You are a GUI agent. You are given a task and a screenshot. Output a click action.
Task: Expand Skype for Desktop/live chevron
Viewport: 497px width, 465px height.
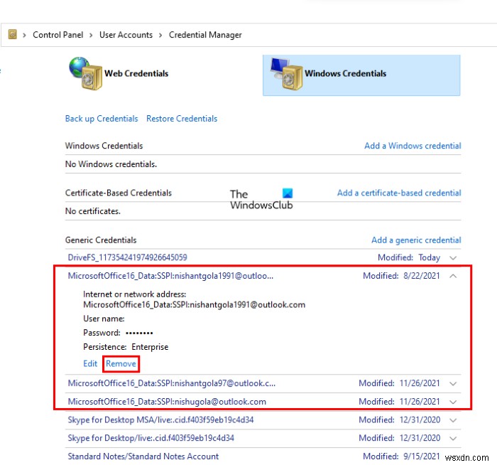click(x=453, y=439)
